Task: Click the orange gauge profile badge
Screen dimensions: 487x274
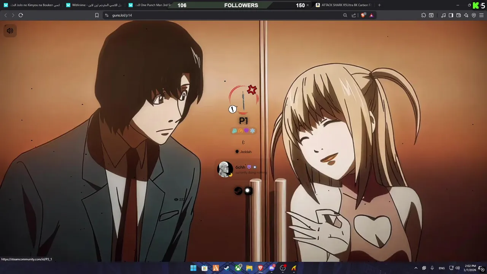Action: [240, 131]
